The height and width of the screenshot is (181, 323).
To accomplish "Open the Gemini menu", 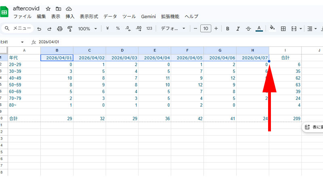I will (x=148, y=16).
